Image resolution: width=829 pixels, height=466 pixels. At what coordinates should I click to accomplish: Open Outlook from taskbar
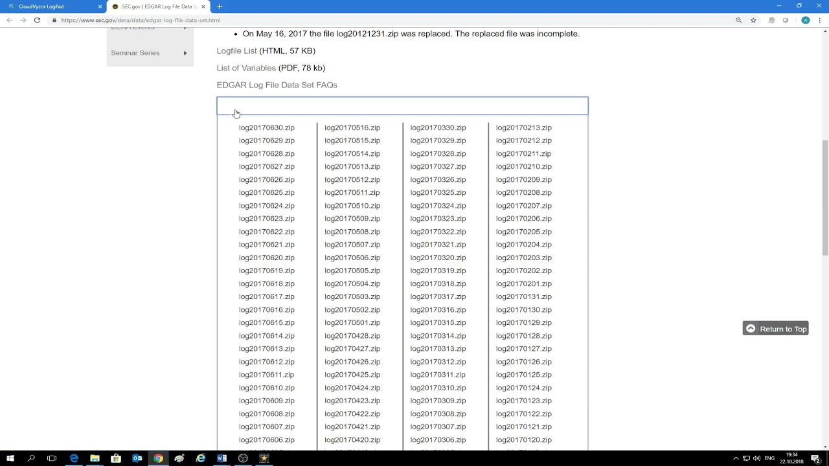click(137, 458)
